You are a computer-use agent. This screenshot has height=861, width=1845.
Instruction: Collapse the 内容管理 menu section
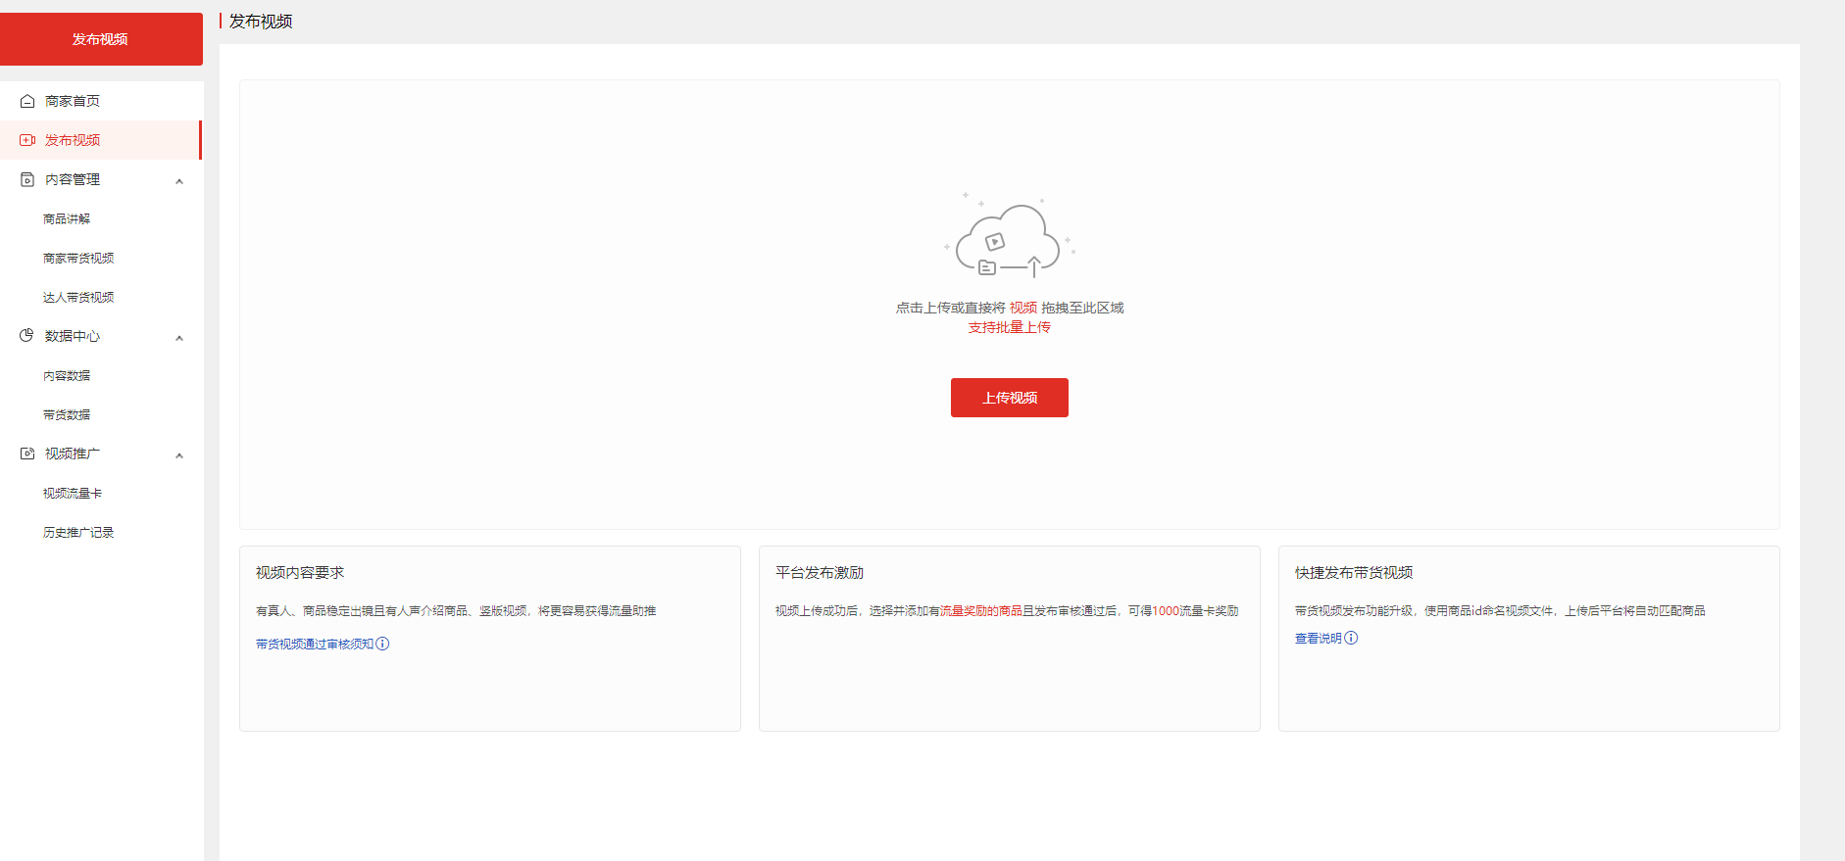coord(179,181)
